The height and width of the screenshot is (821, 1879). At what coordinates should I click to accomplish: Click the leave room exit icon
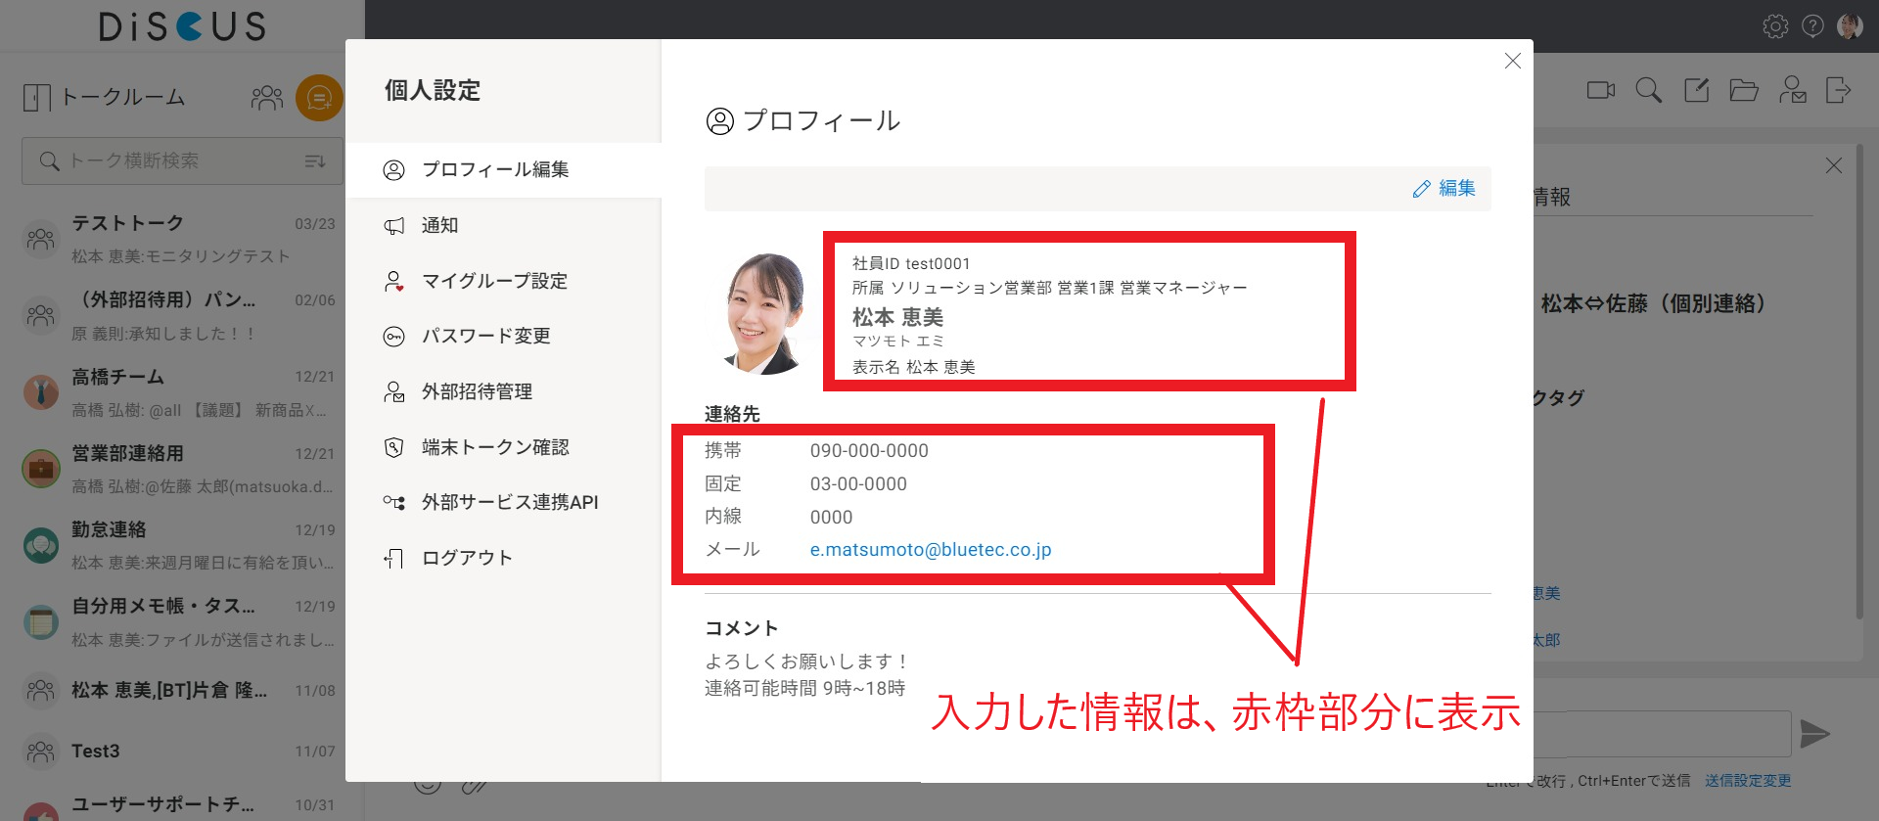1839,90
